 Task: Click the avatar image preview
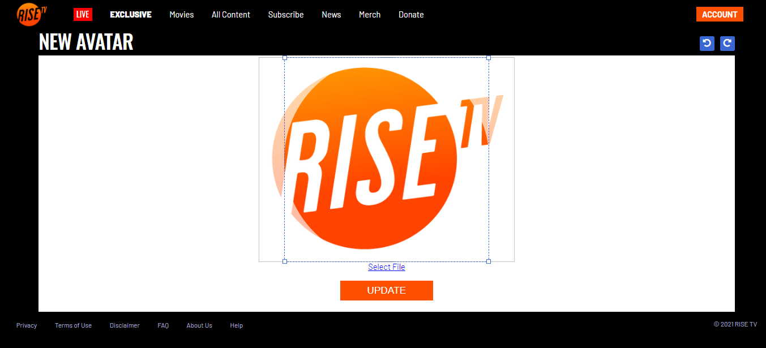click(x=387, y=160)
